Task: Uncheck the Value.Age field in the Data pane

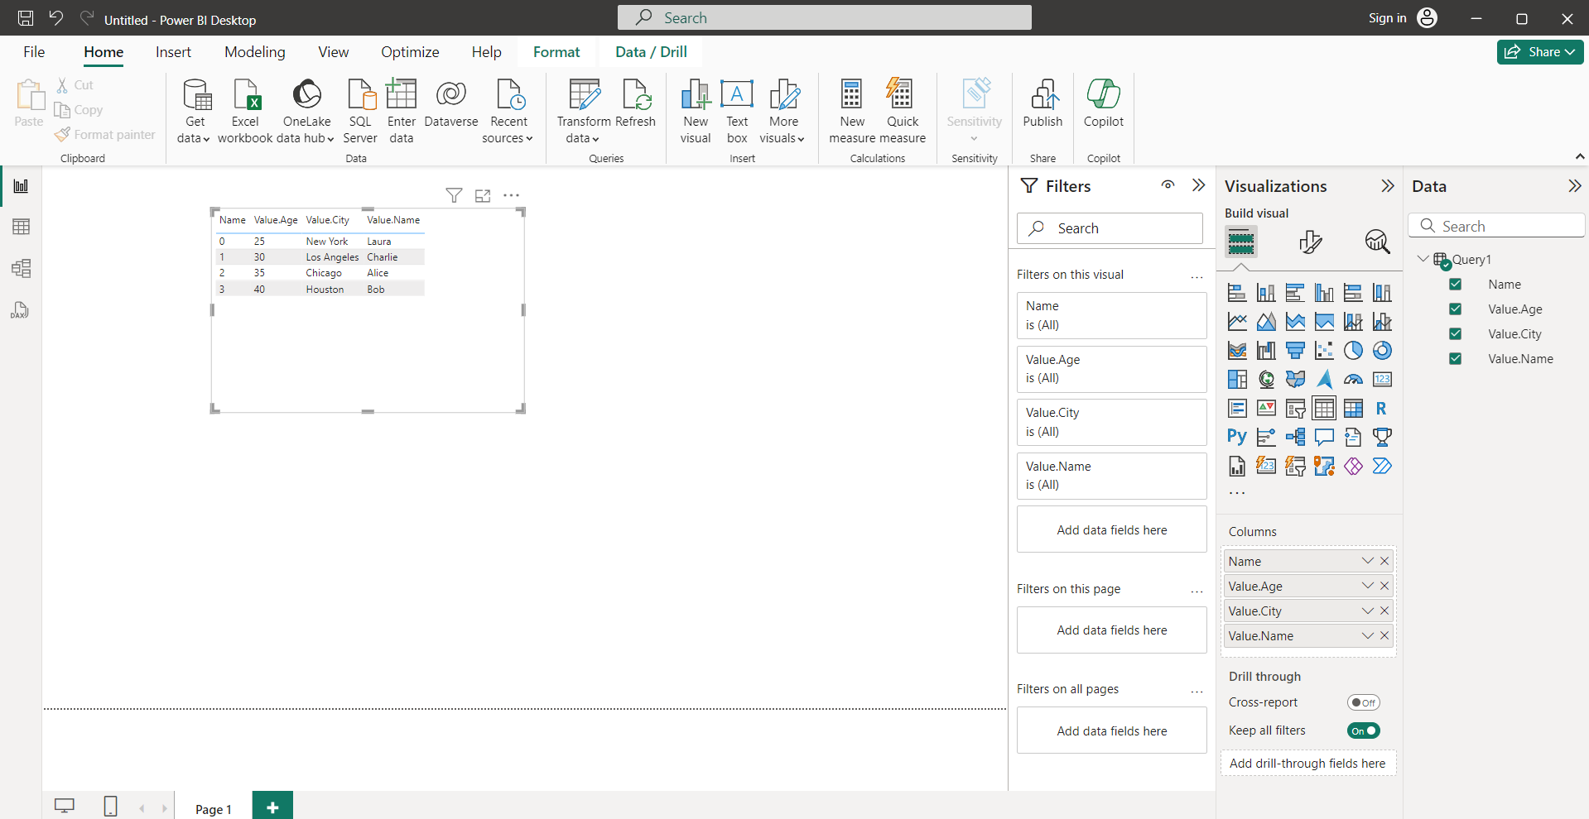Action: [1456, 309]
